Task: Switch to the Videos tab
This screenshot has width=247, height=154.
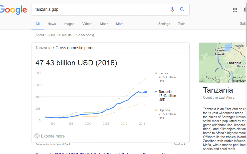Action: (87, 24)
